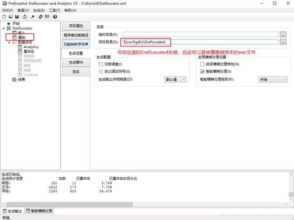Click the 54.47% value in output
294x220 pixels.
coord(105,191)
